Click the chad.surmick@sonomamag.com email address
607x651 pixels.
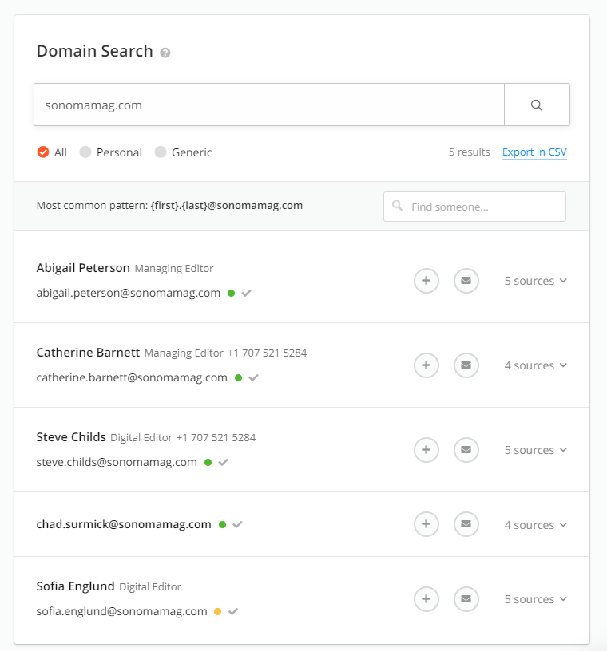tap(124, 524)
